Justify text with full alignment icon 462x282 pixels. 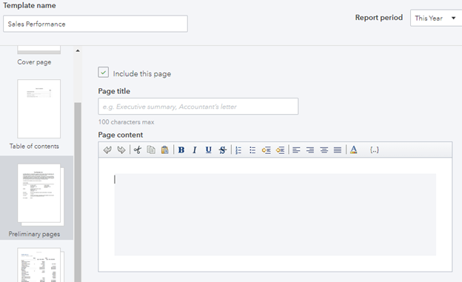tap(338, 150)
